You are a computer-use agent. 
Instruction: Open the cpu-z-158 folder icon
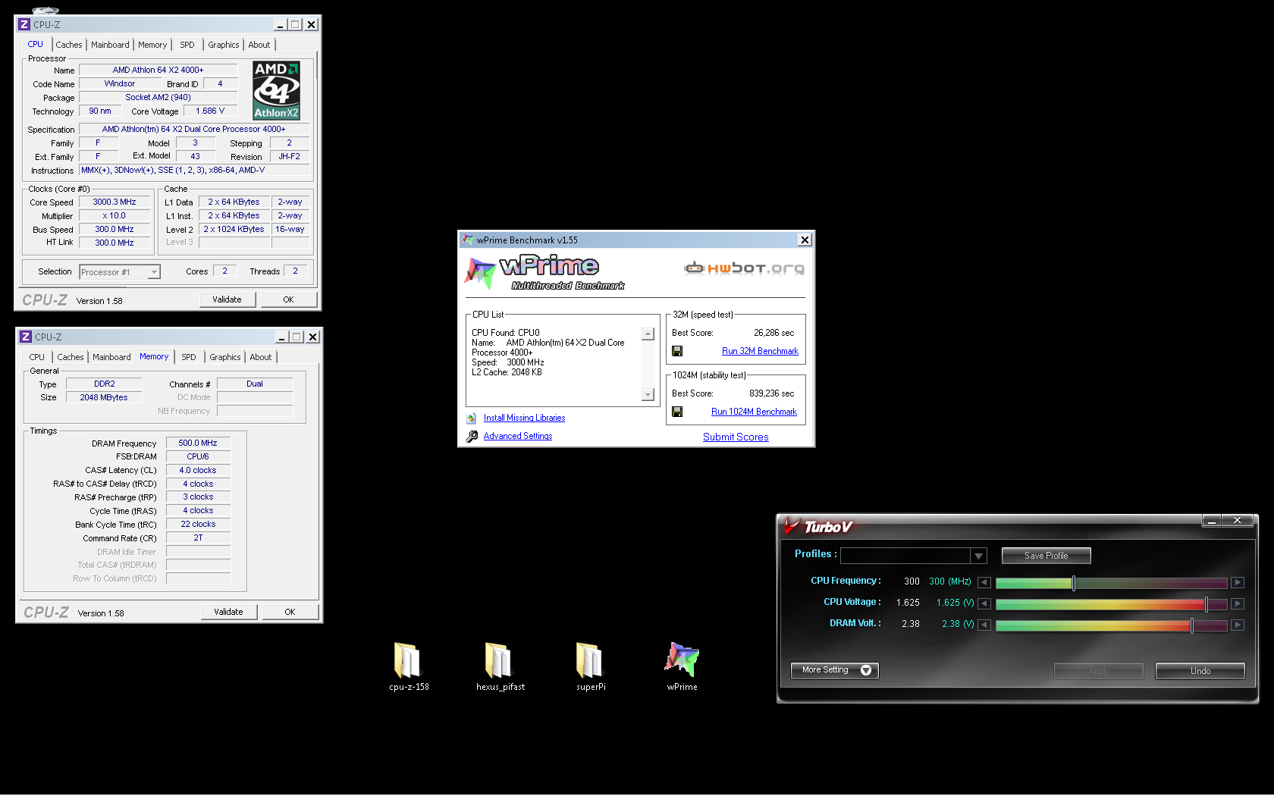point(408,660)
